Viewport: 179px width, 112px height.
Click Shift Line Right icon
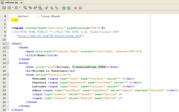coord(69,8)
